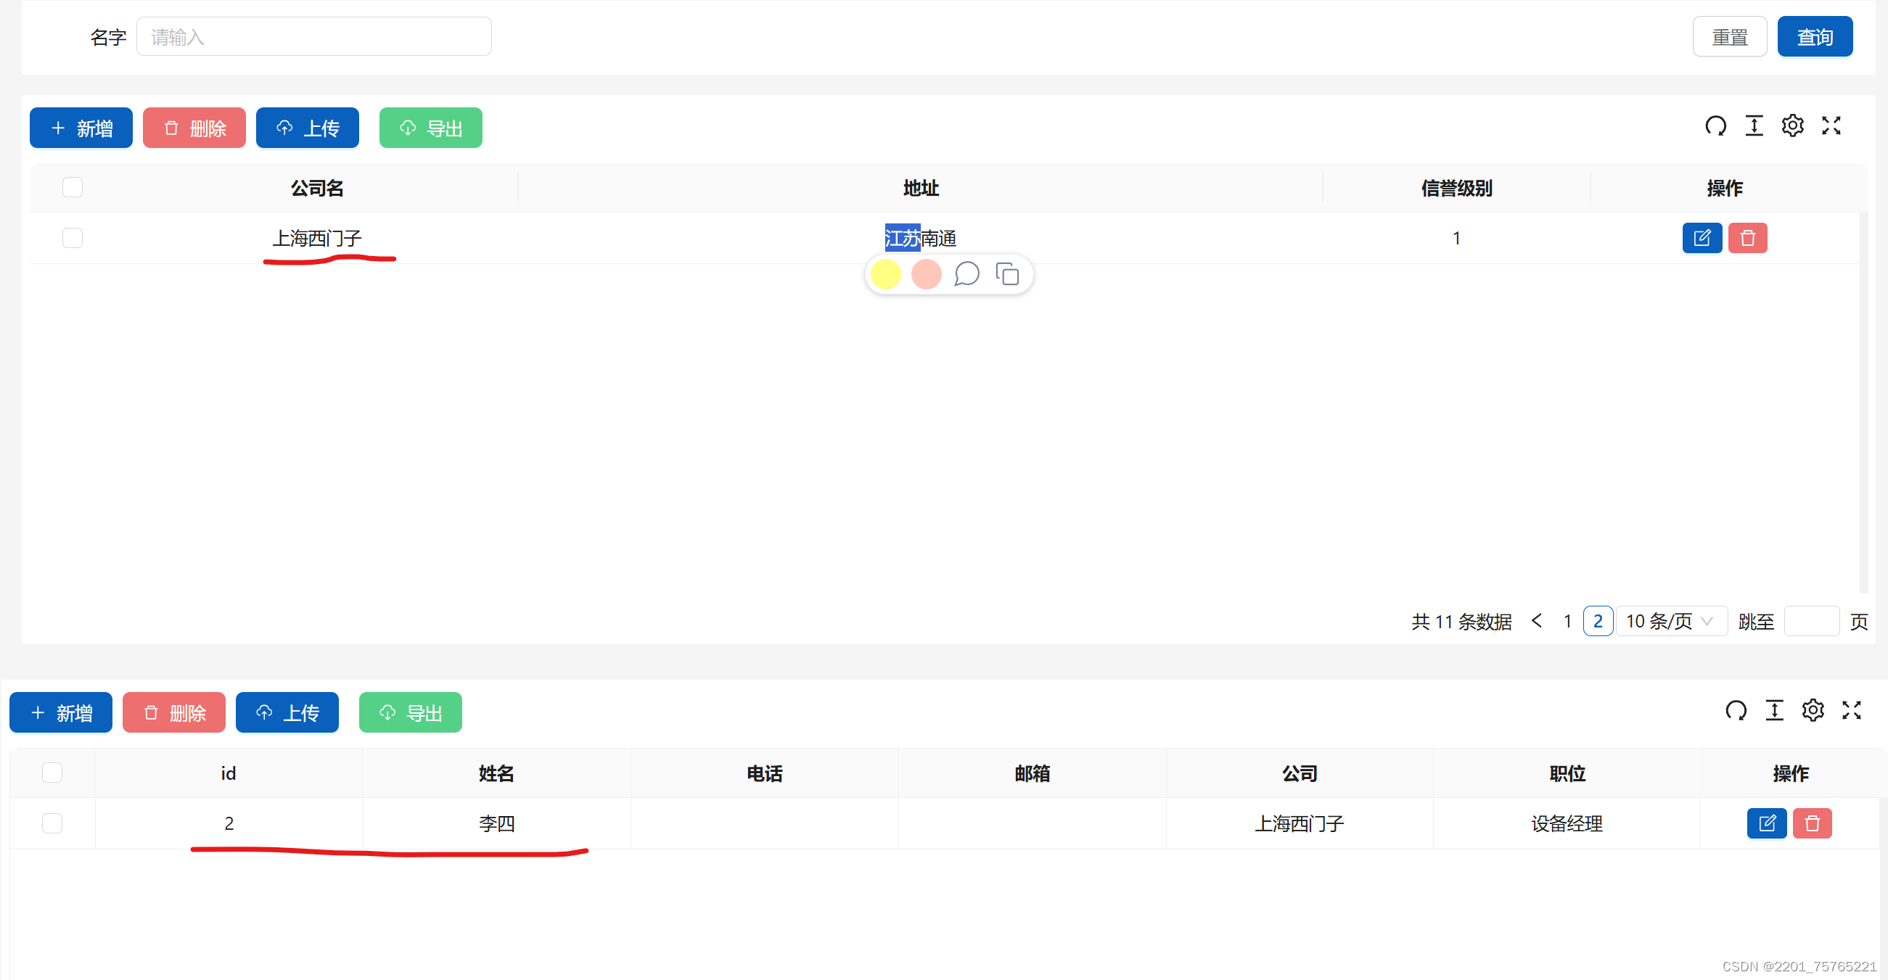This screenshot has width=1888, height=980.
Task: Pick the yellow highlight color swatch
Action: [x=885, y=274]
